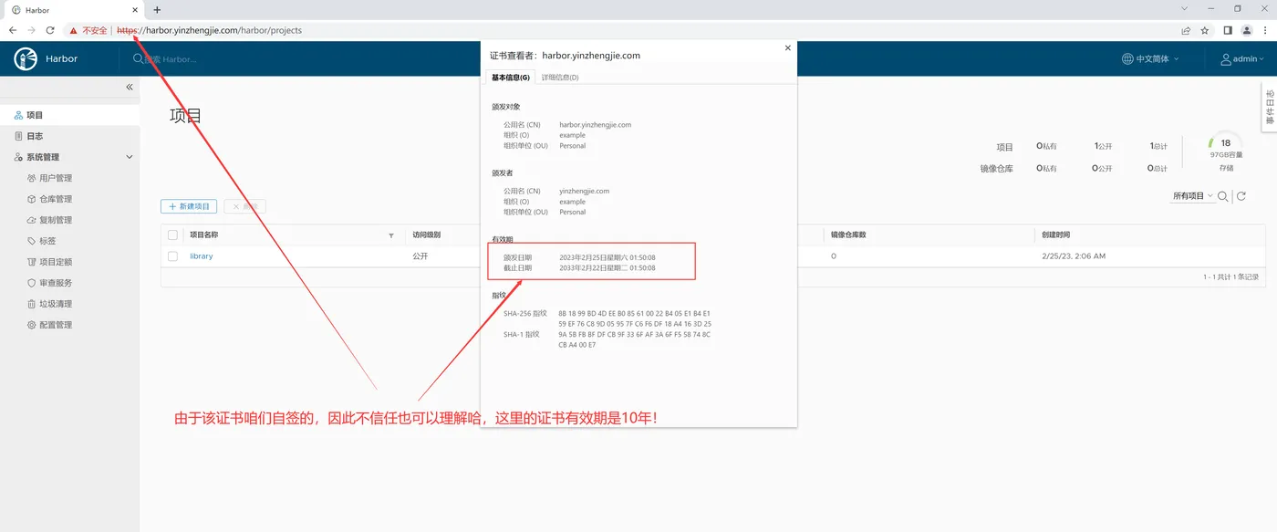The width and height of the screenshot is (1277, 532).
Task: Open the Chrome profile avatar
Action: point(1247,30)
